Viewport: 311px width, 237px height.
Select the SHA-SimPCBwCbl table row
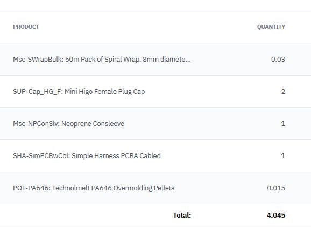[x=155, y=155]
